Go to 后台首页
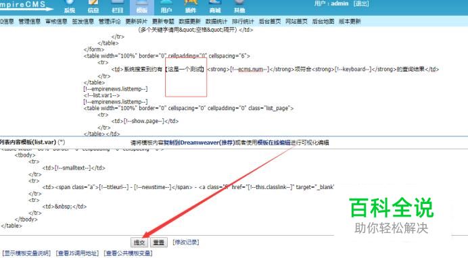This screenshot has width=468, height=258. [x=270, y=22]
